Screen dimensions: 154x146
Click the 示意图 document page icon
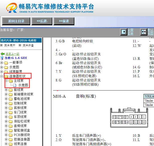coord(15,85)
